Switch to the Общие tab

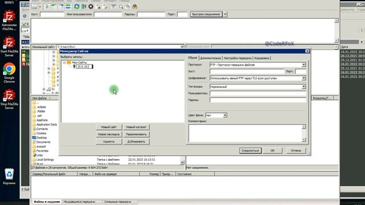[x=193, y=58]
